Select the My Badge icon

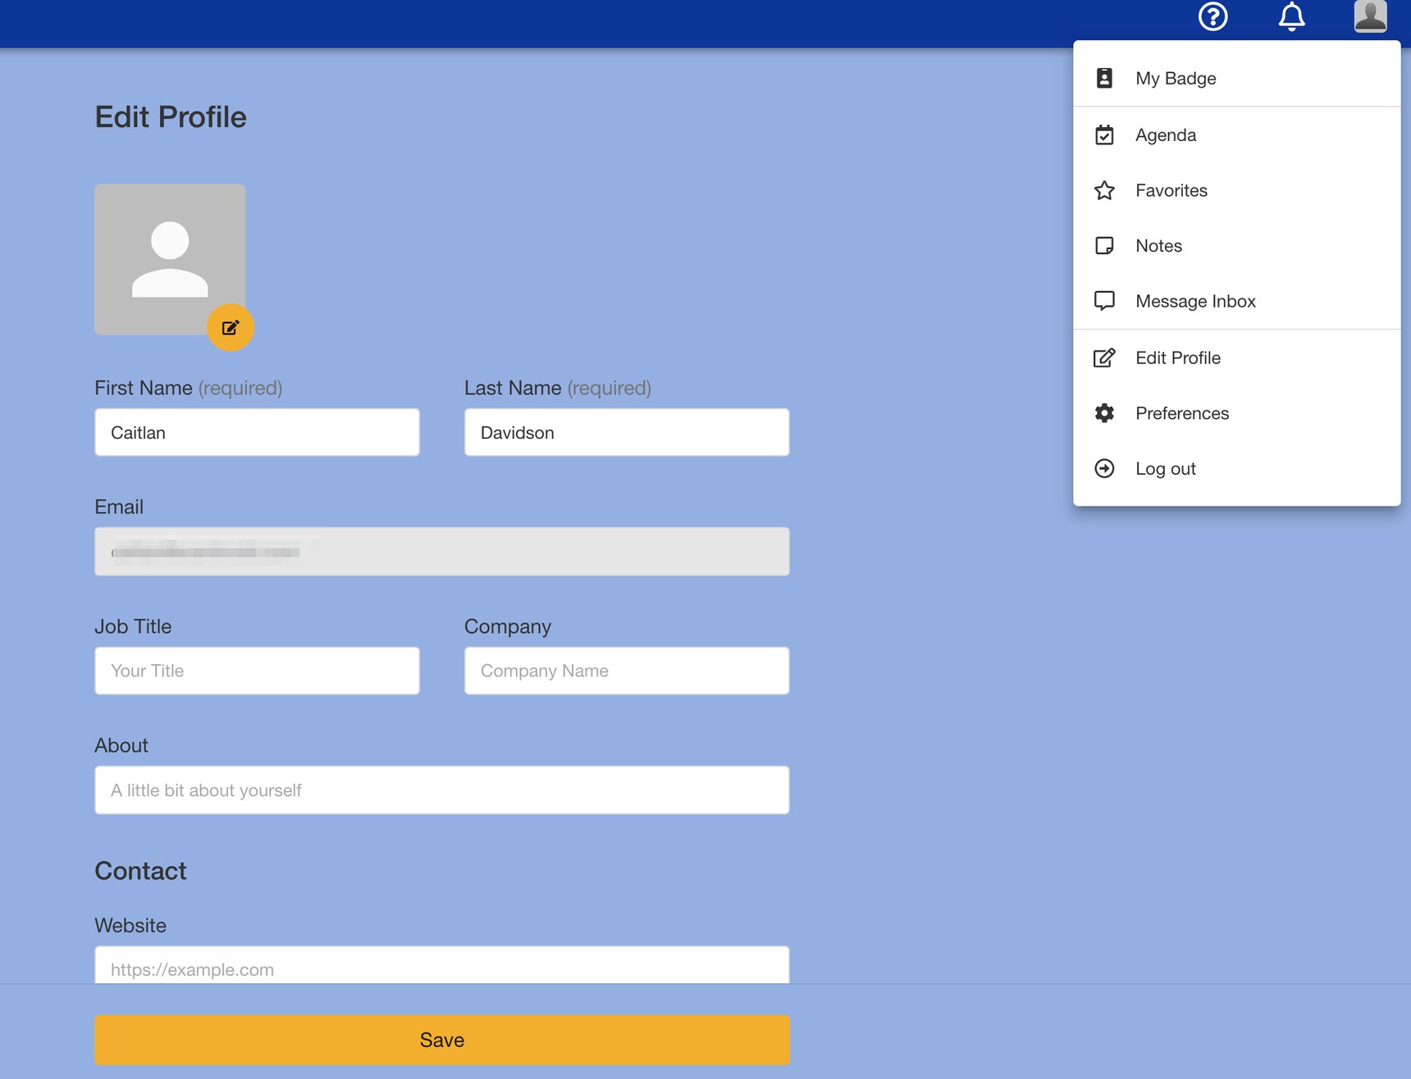click(x=1105, y=78)
